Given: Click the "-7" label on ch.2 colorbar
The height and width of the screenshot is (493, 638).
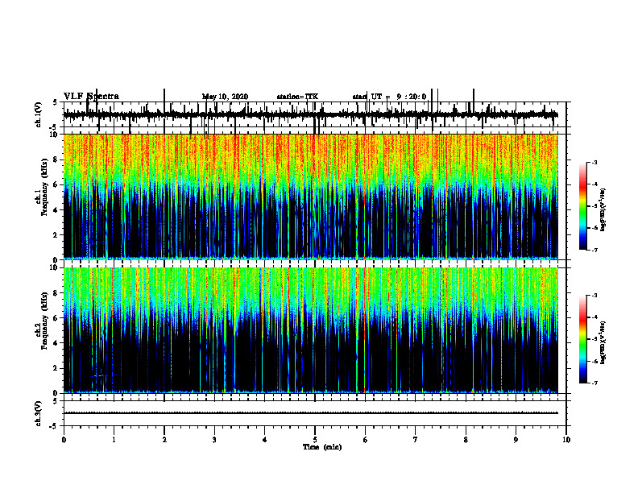Looking at the screenshot, I should 594,383.
